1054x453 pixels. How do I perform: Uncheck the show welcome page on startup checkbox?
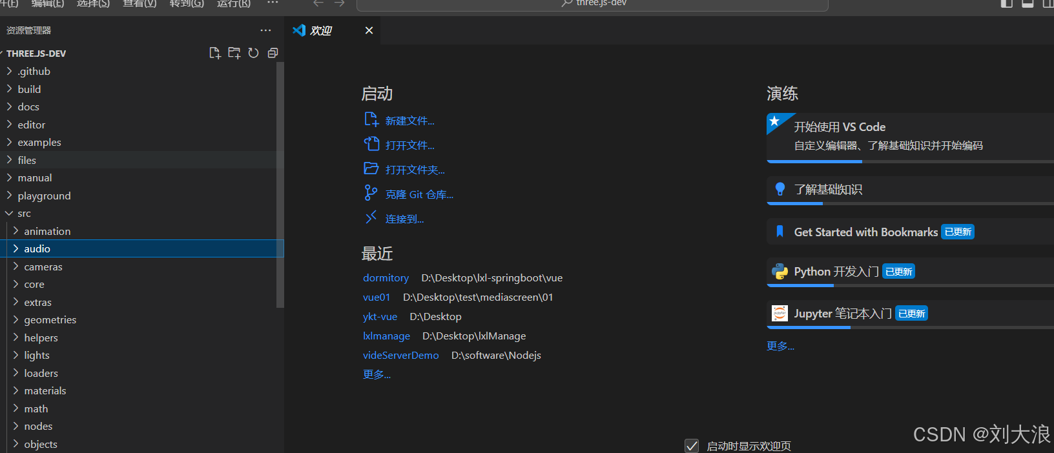point(692,446)
